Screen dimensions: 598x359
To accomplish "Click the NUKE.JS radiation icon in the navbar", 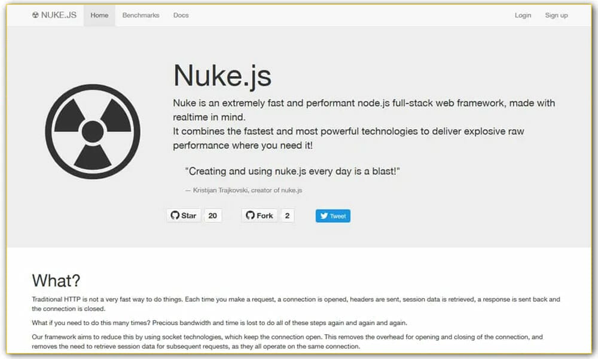I will click(34, 15).
